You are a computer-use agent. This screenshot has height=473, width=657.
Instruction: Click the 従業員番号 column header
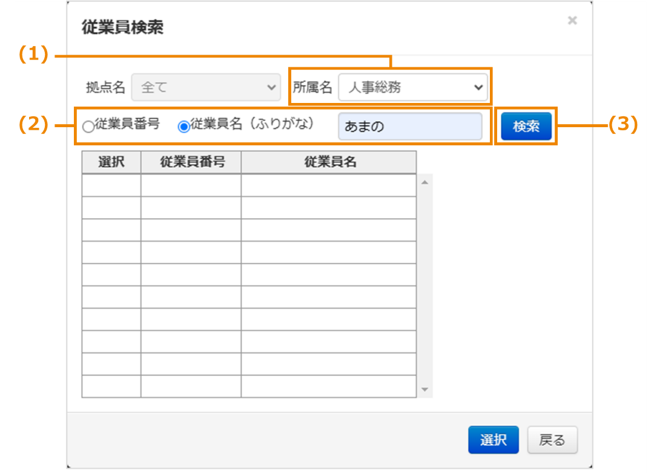191,162
